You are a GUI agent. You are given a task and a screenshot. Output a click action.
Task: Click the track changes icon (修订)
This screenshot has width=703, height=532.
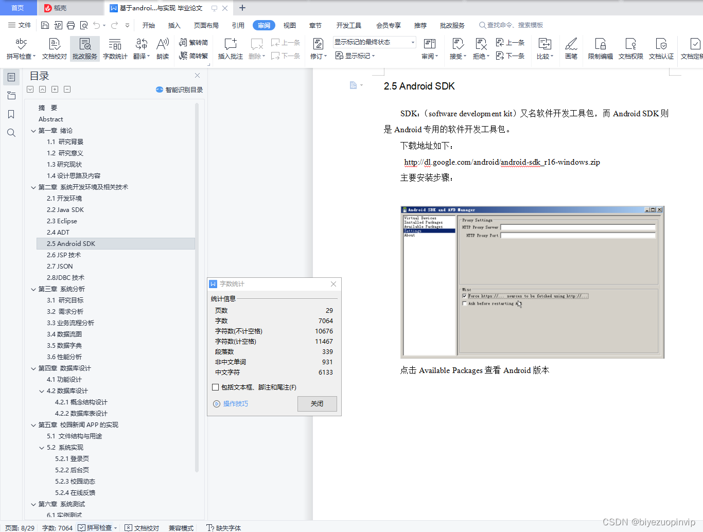pos(319,49)
